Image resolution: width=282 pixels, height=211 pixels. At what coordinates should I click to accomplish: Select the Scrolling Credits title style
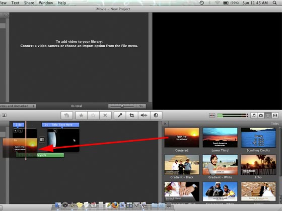click(x=258, y=138)
